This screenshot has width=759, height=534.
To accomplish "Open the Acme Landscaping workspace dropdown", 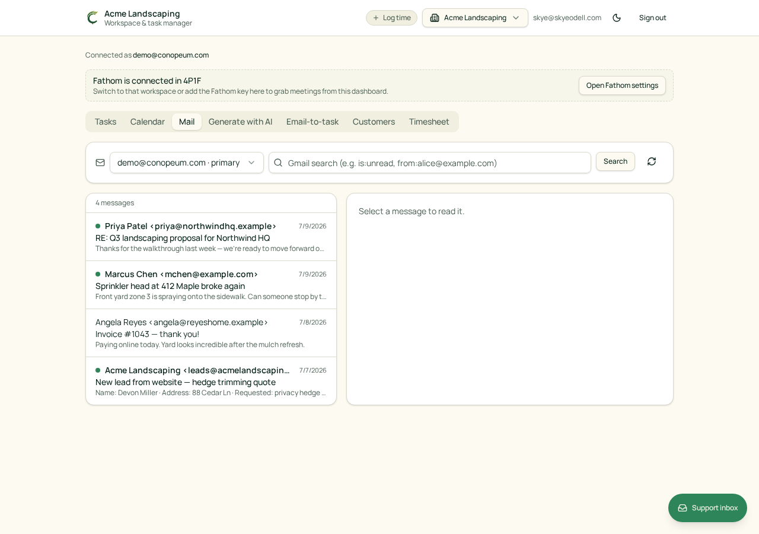I will pyautogui.click(x=475, y=18).
